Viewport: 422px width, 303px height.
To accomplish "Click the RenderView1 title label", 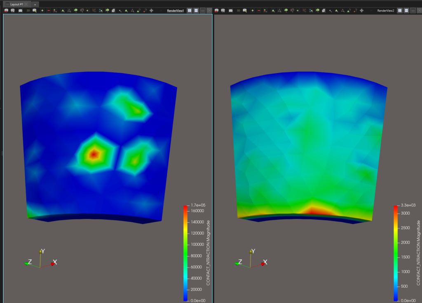I will pyautogui.click(x=175, y=10).
